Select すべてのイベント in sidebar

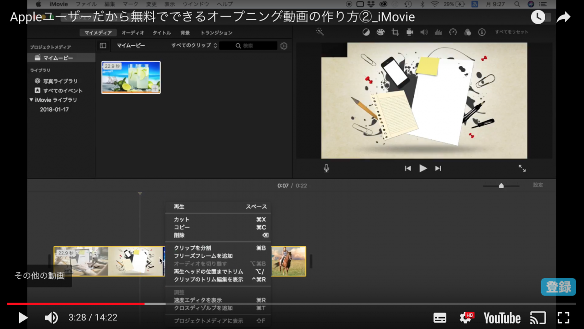tap(58, 90)
